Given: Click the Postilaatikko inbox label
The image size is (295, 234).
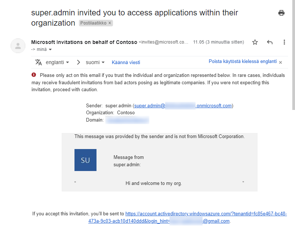Looking at the screenshot, I should (93, 23).
